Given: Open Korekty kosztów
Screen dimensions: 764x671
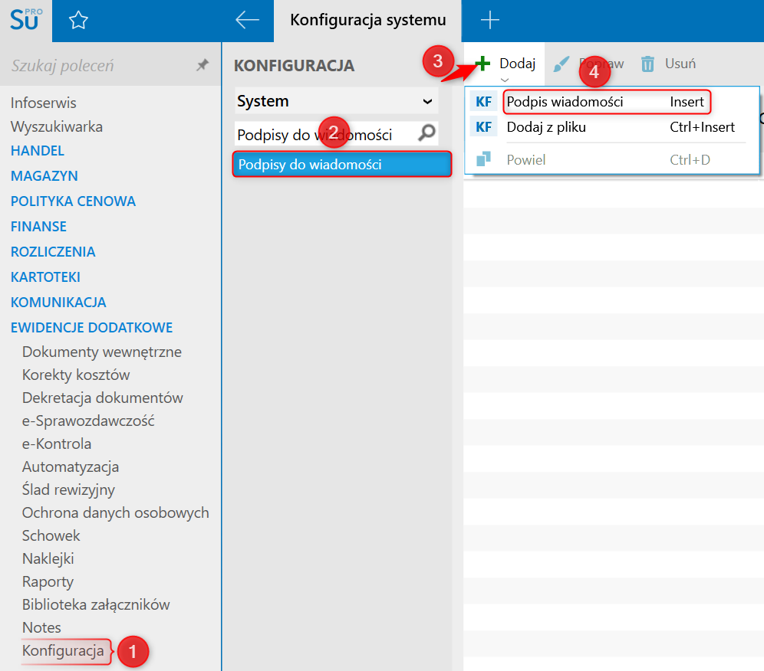Looking at the screenshot, I should coord(76,375).
